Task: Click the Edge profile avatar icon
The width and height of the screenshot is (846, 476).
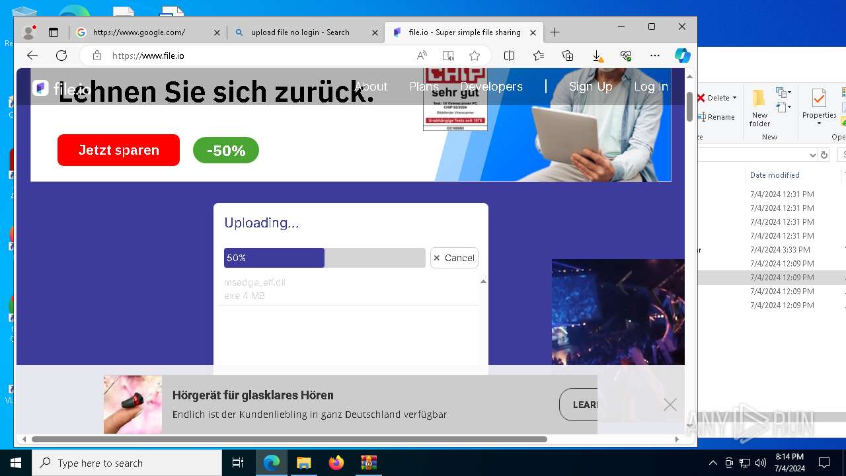Action: (x=28, y=32)
